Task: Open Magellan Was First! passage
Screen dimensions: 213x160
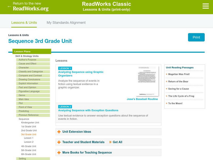Action: [x=179, y=74]
